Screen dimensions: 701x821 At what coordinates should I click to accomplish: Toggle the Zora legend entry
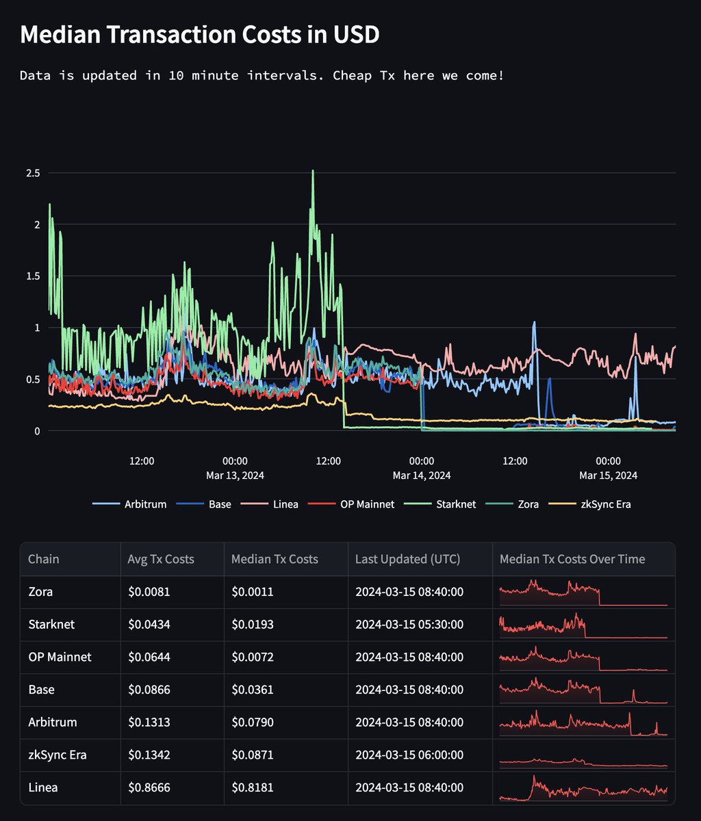[527, 504]
